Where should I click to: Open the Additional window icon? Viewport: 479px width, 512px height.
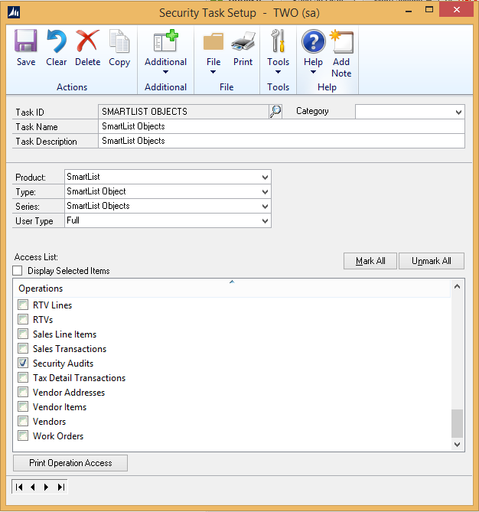[x=165, y=41]
